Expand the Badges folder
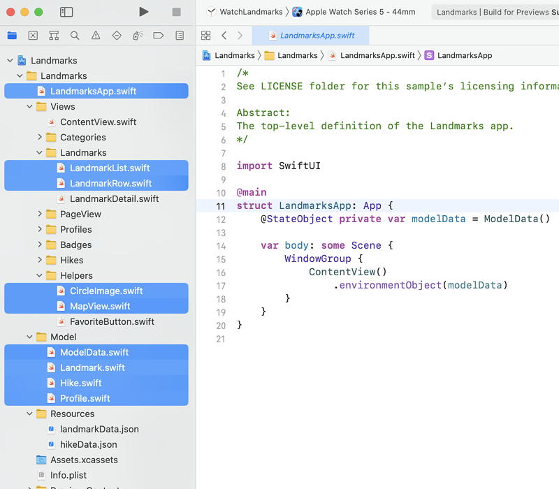The width and height of the screenshot is (559, 489). (x=40, y=245)
